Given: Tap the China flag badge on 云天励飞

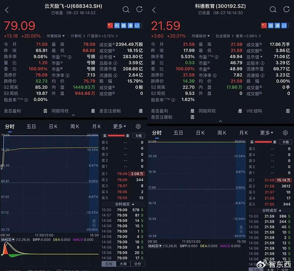Looking at the screenshot, I should (x=110, y=26).
